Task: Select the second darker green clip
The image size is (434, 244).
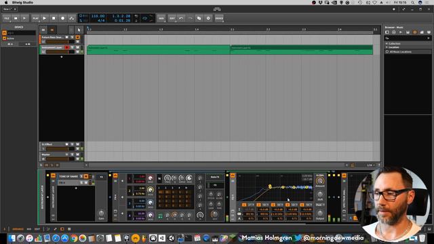Action: coord(301,49)
